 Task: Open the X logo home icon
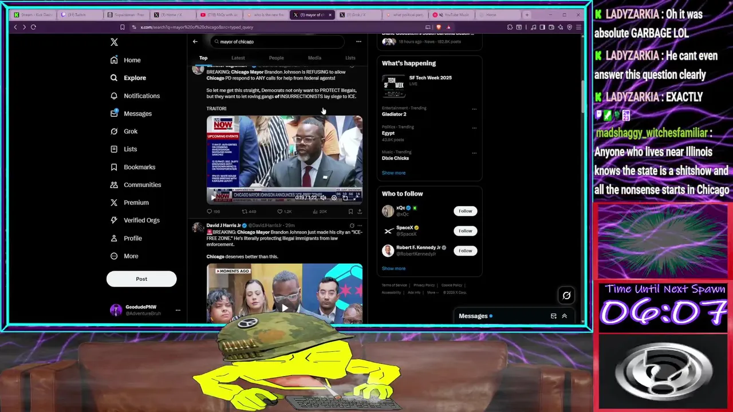(114, 42)
